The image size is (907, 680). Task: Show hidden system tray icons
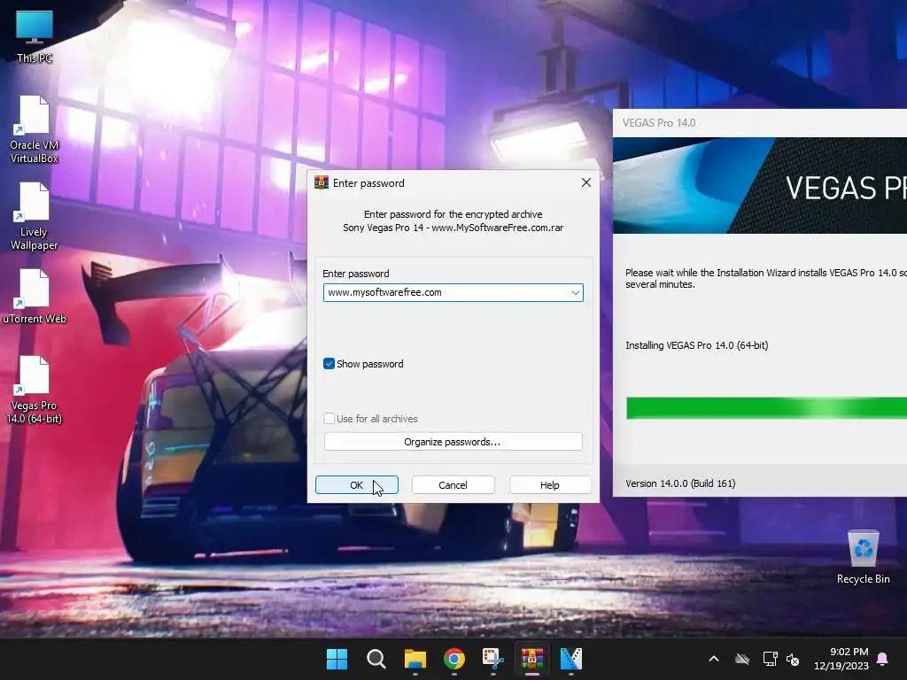click(x=714, y=659)
